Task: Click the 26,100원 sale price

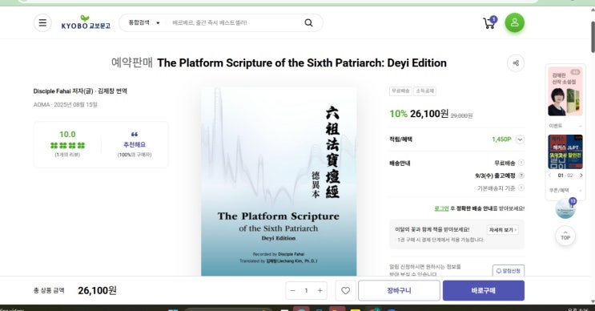Action: [429, 114]
